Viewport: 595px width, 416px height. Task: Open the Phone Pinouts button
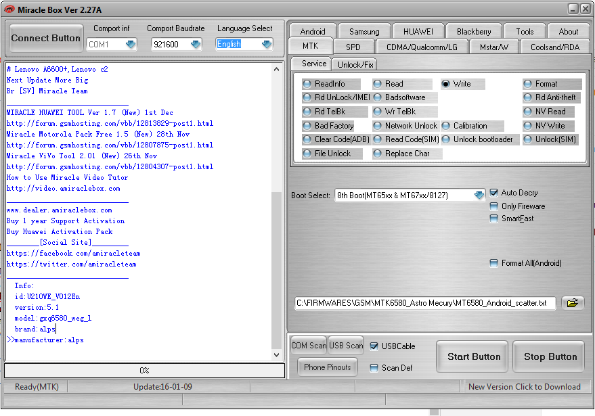tap(328, 367)
